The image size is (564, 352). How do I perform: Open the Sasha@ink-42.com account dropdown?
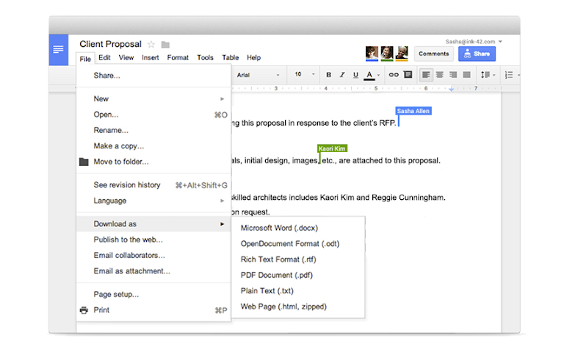point(474,42)
